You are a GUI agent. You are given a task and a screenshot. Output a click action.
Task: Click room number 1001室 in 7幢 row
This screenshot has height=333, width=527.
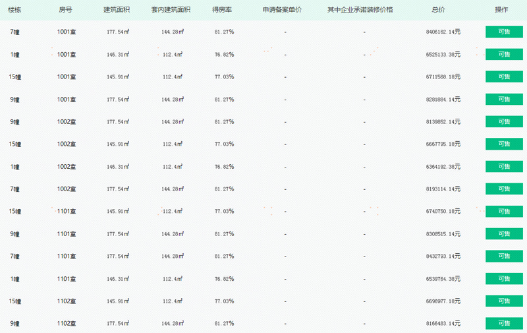click(67, 32)
